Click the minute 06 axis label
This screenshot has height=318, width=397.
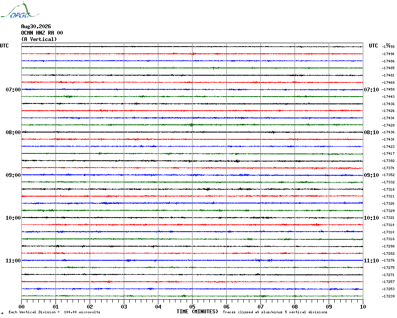click(x=226, y=306)
